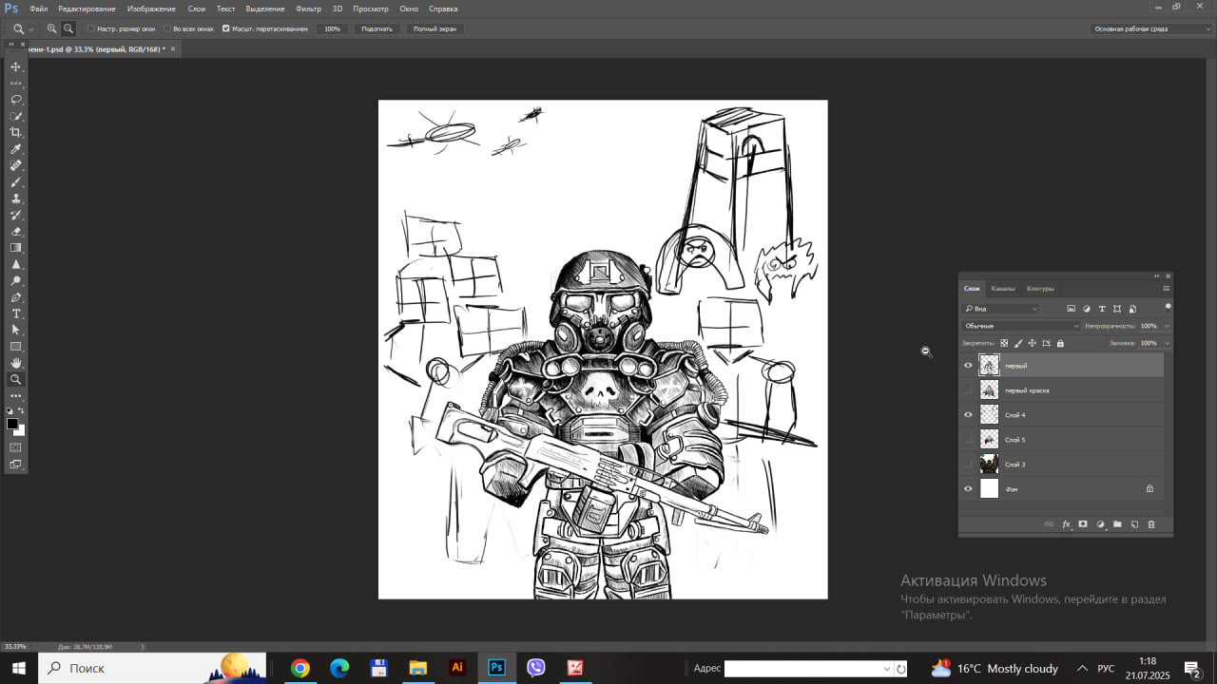1217x684 pixels.
Task: Open the Windows notification center
Action: pos(1193,668)
